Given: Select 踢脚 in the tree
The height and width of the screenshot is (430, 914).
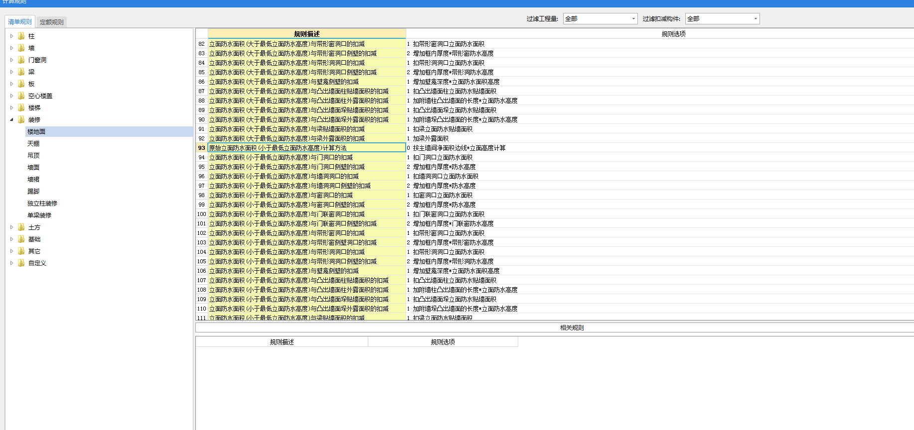Looking at the screenshot, I should click(x=33, y=191).
